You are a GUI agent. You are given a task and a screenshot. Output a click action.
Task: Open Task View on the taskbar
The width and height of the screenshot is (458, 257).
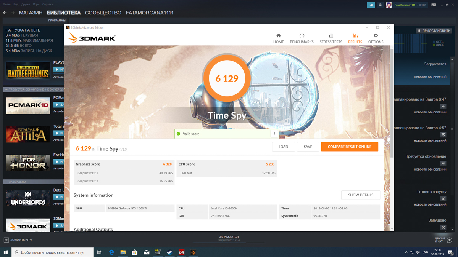pos(99,252)
